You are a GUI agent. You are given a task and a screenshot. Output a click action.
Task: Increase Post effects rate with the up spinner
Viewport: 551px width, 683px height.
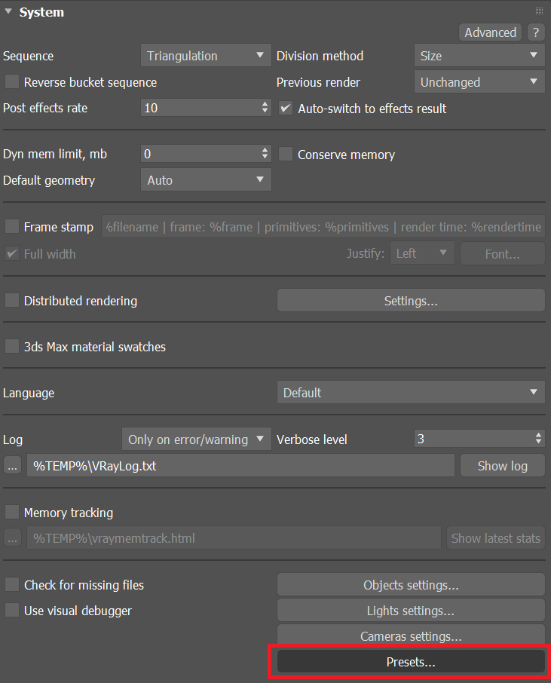tap(265, 104)
